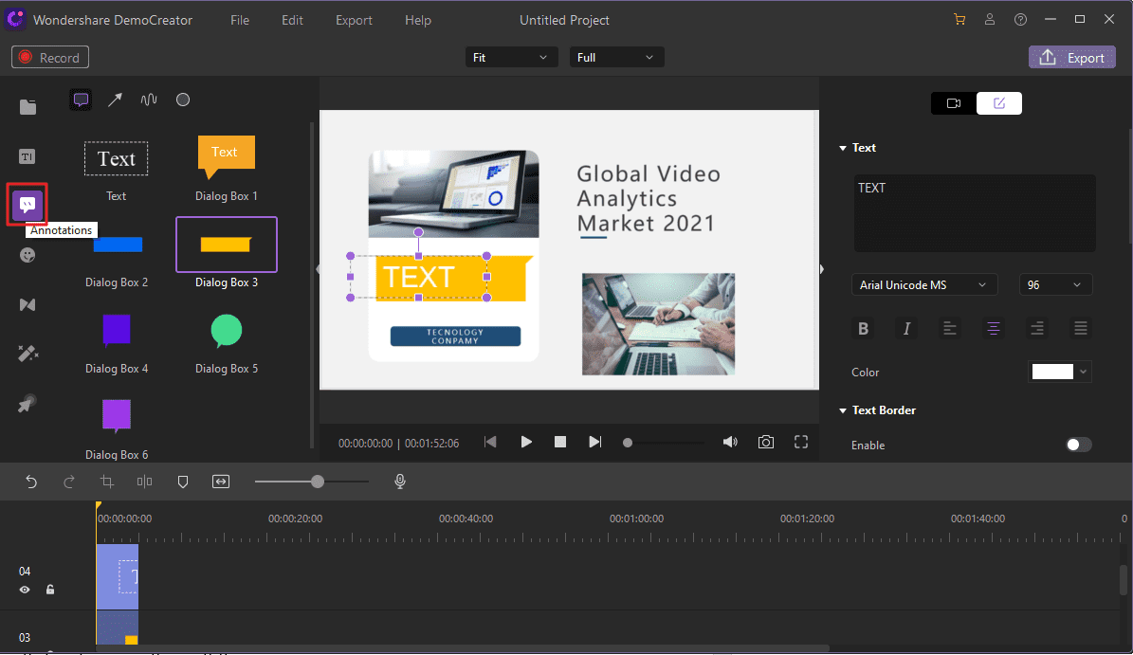1133x655 pixels.
Task: Click the microphone voiceover icon
Action: [x=400, y=482]
